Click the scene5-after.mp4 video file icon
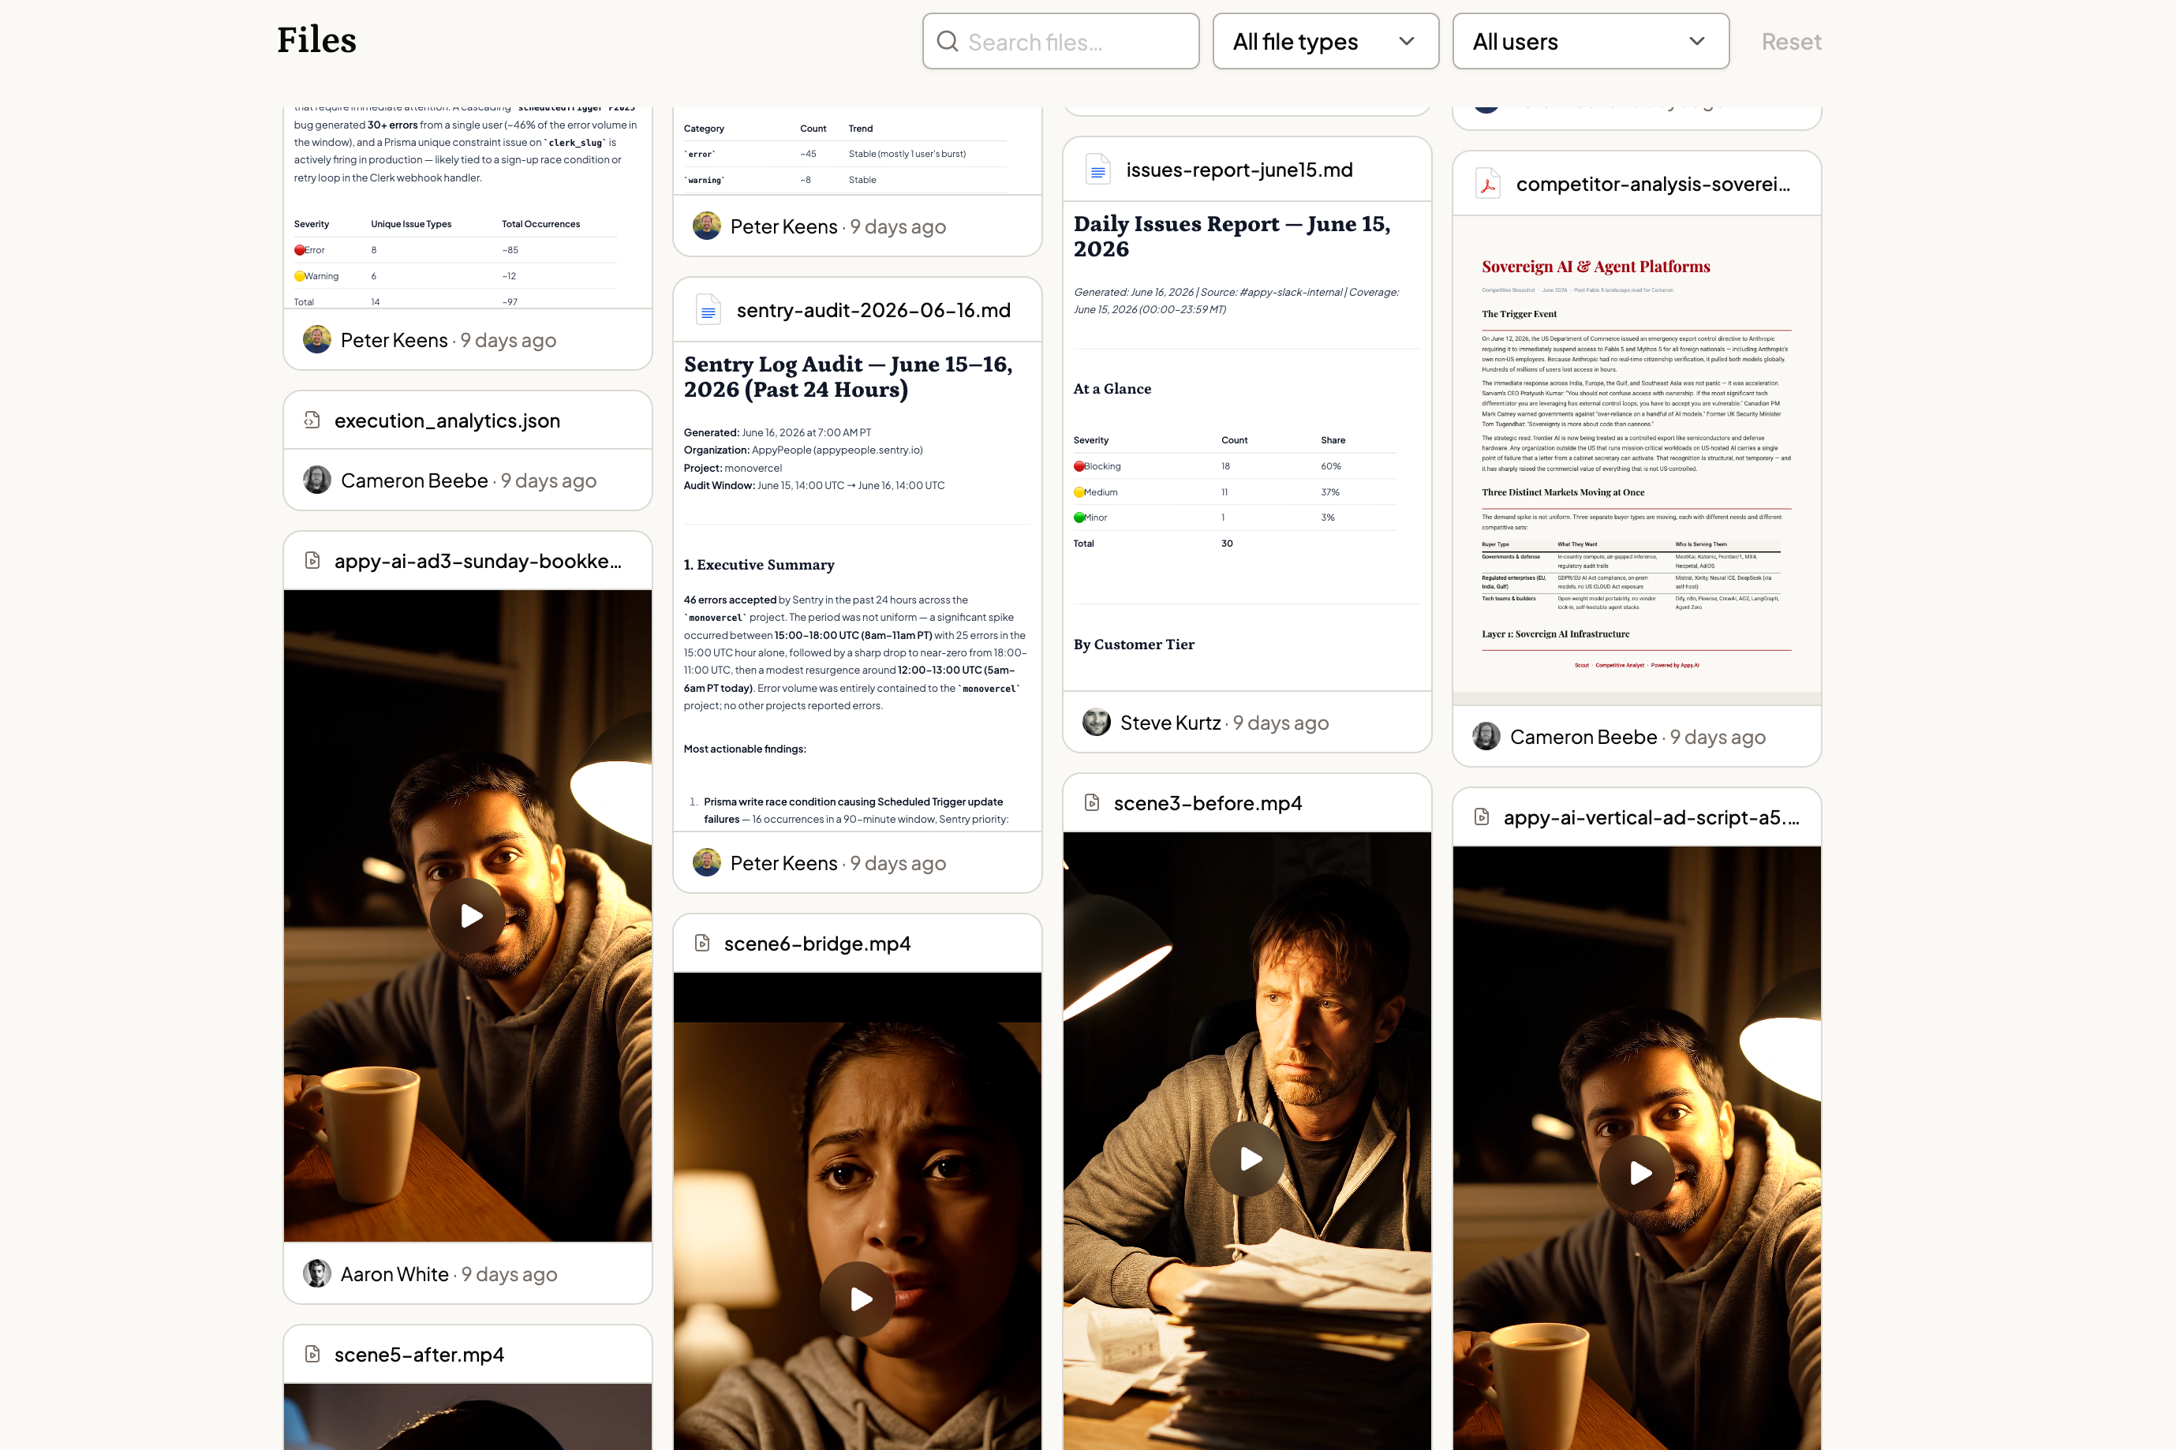This screenshot has width=2176, height=1450. (x=312, y=1354)
